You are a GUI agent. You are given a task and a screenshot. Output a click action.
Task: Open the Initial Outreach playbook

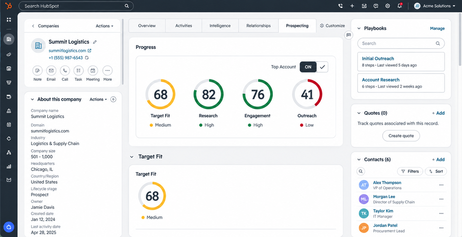pyautogui.click(x=401, y=62)
